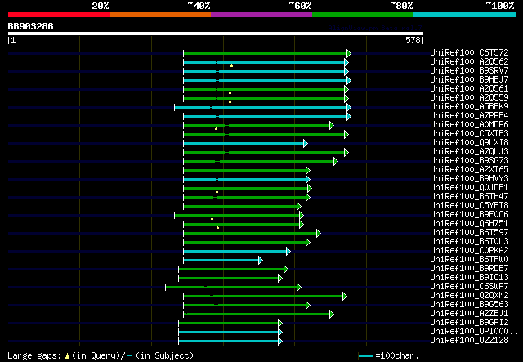Pick the UniRef100_B9RDE7 subject label
This screenshot has height=362, width=523.
coord(469,269)
